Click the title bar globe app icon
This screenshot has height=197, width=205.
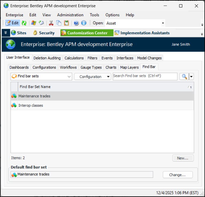coord(6,6)
